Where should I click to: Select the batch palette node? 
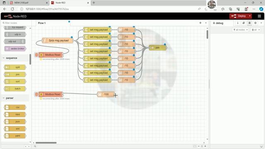[15, 89]
